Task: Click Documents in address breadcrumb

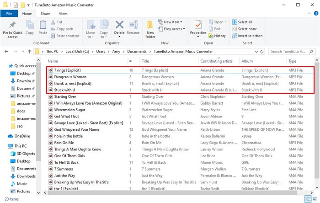Action: pos(137,51)
